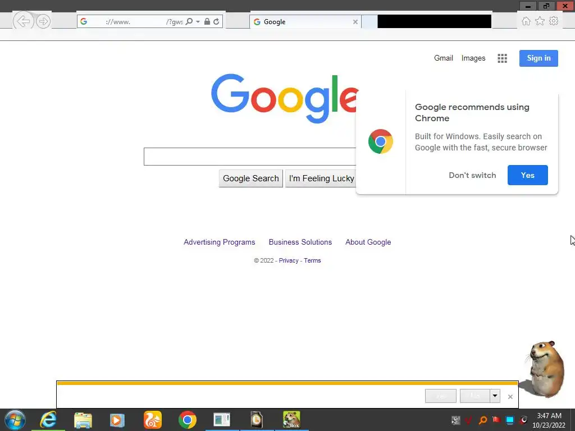Open About Google link

tap(368, 242)
